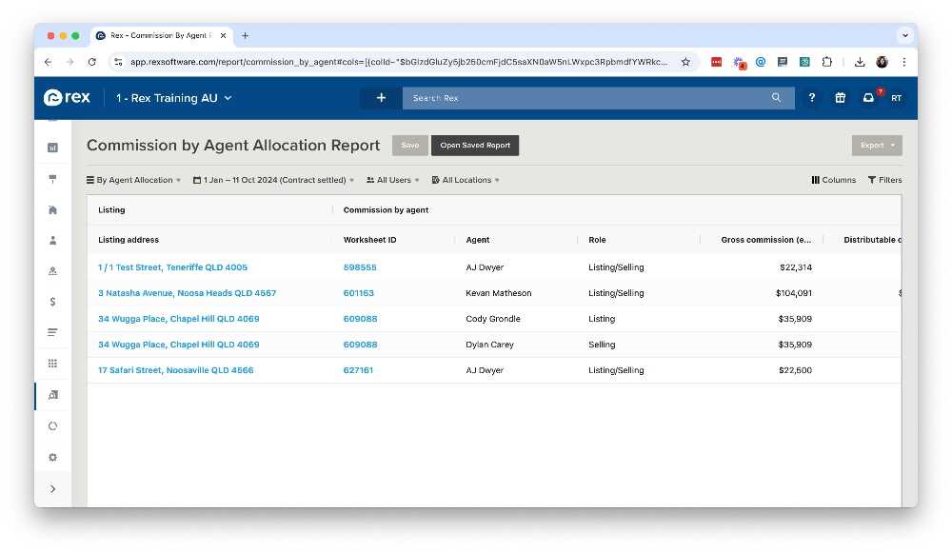Open the Filters panel
The height and width of the screenshot is (553, 952).
(x=884, y=180)
